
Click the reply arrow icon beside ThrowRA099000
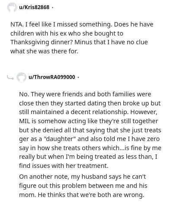[10, 78]
